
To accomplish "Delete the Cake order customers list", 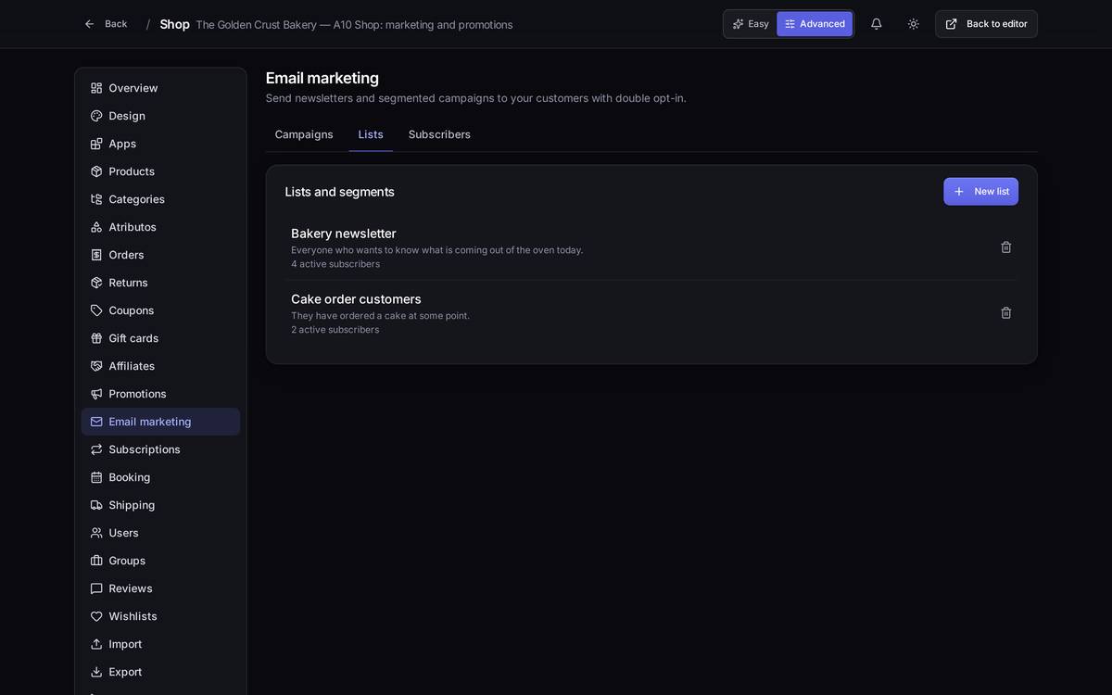I will click(x=1006, y=313).
